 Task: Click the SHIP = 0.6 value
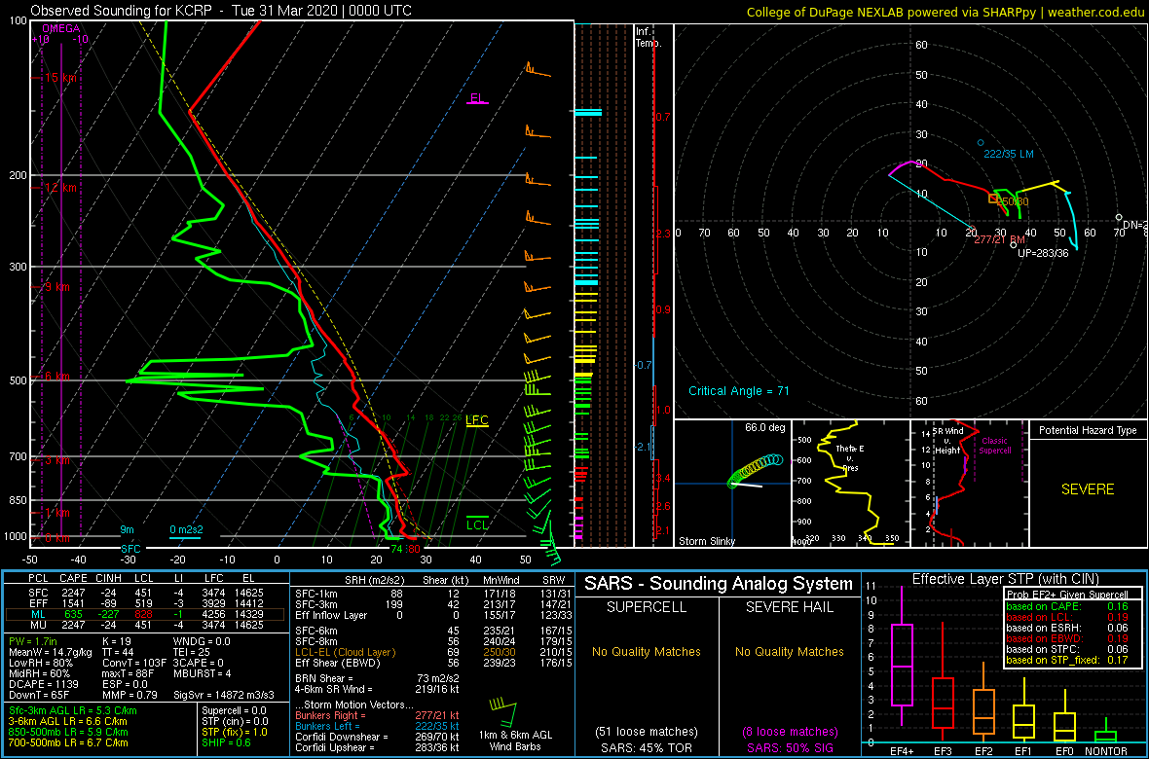click(228, 744)
